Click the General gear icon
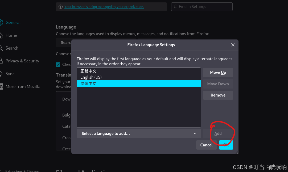Image resolution: width=288 pixels, height=172 pixels. tap(1, 22)
